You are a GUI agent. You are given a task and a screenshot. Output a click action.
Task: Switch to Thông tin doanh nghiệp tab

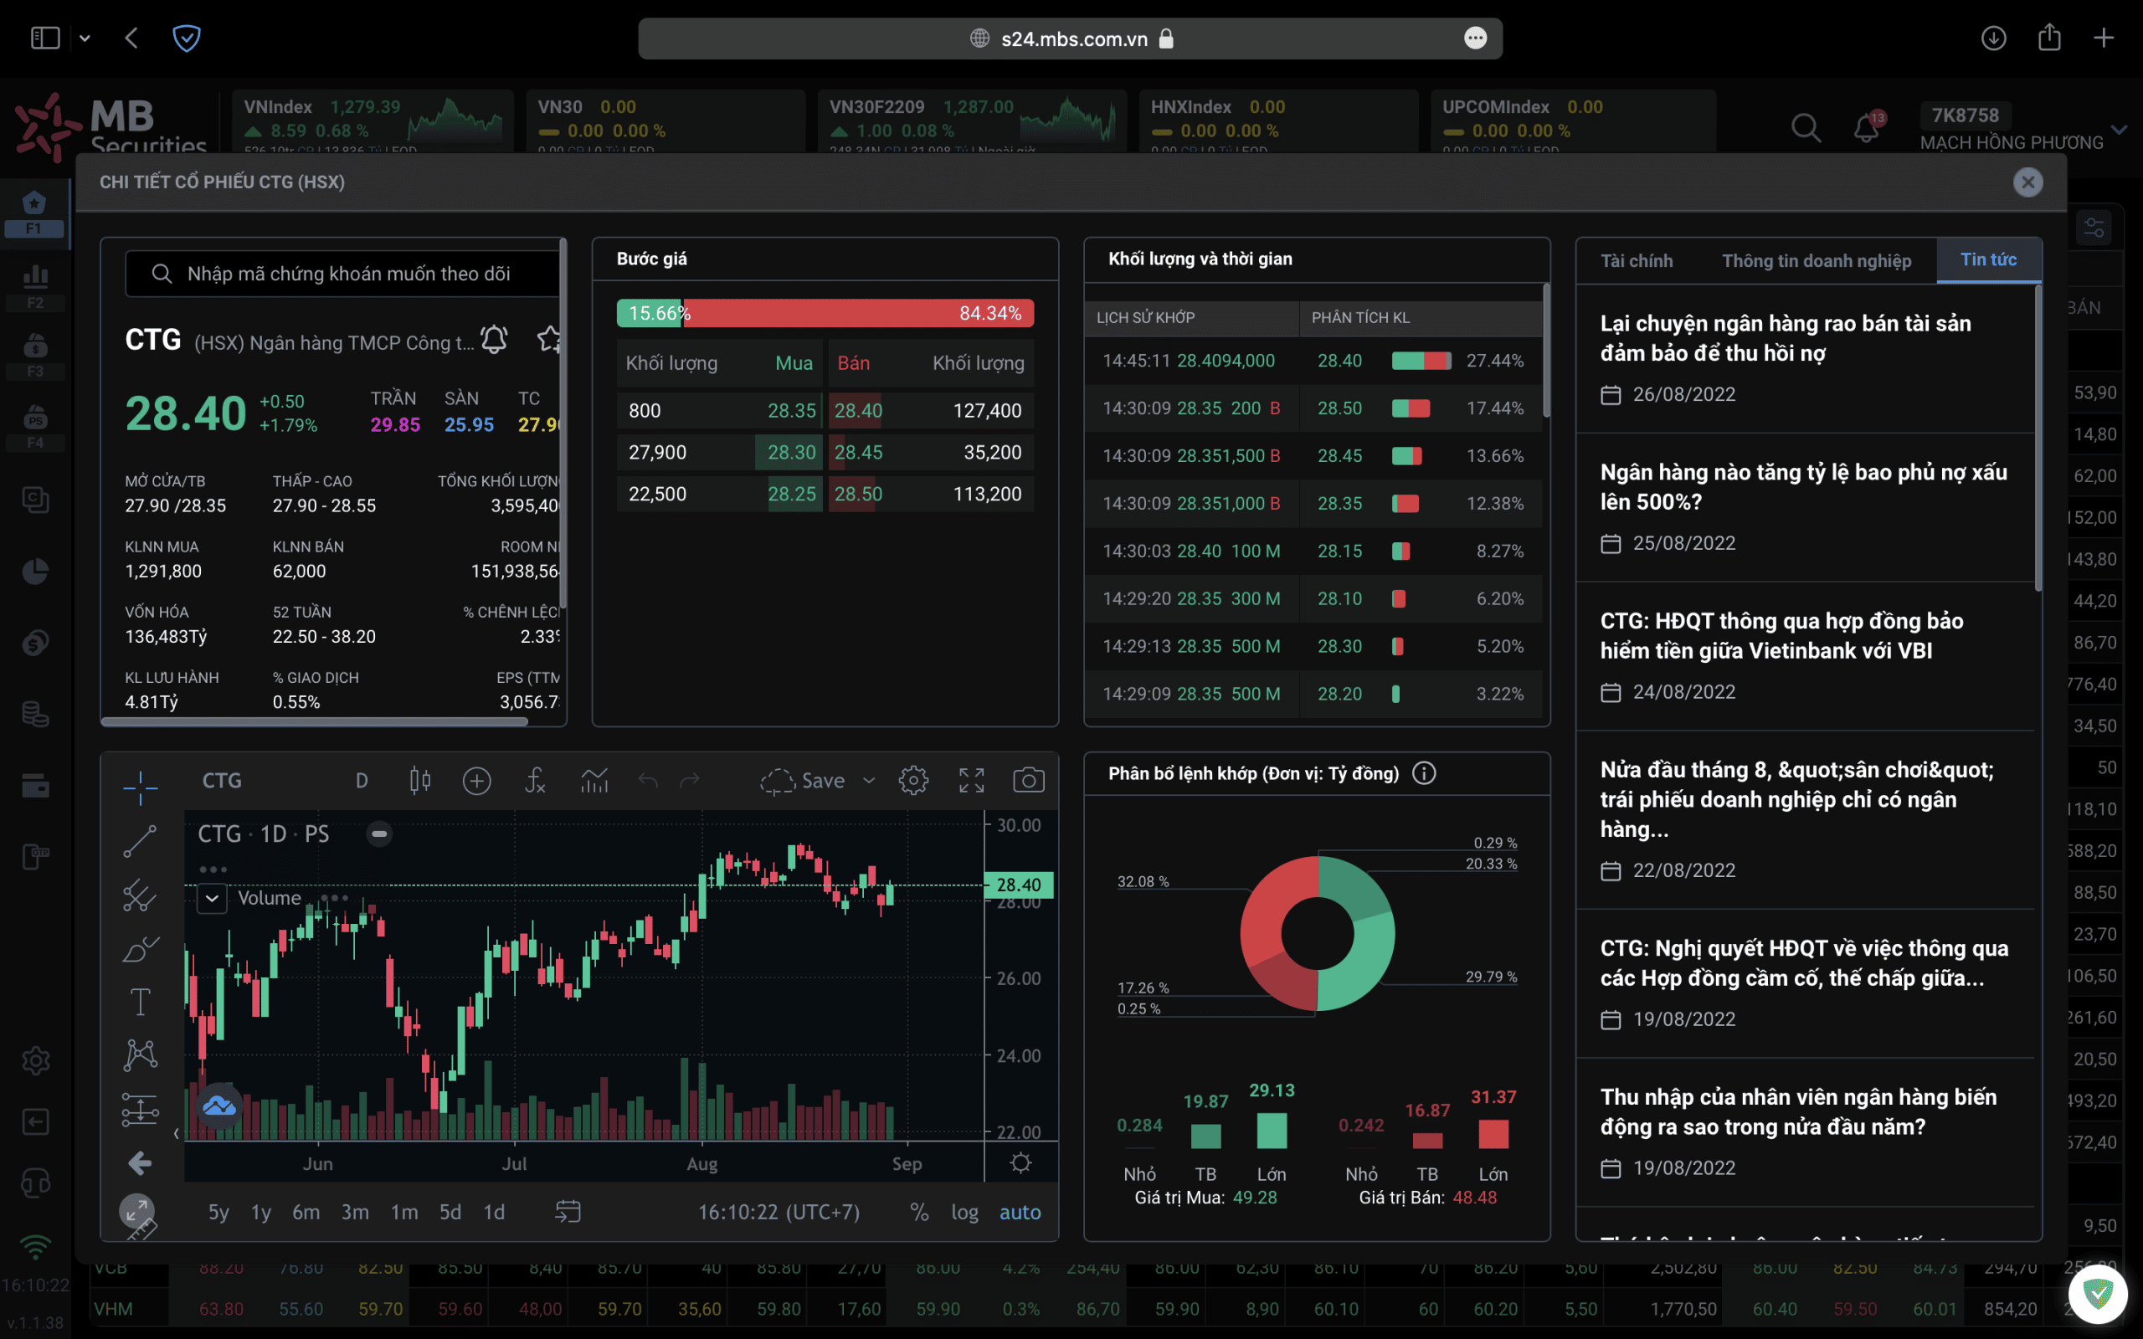(1817, 260)
